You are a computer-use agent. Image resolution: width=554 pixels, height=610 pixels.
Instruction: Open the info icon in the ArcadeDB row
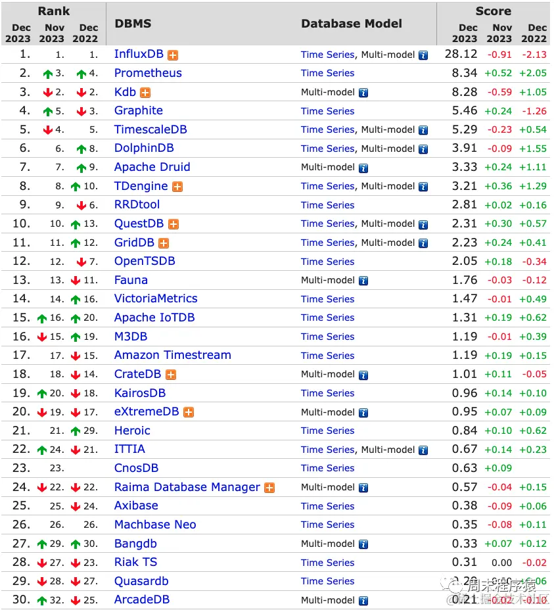coord(363,601)
